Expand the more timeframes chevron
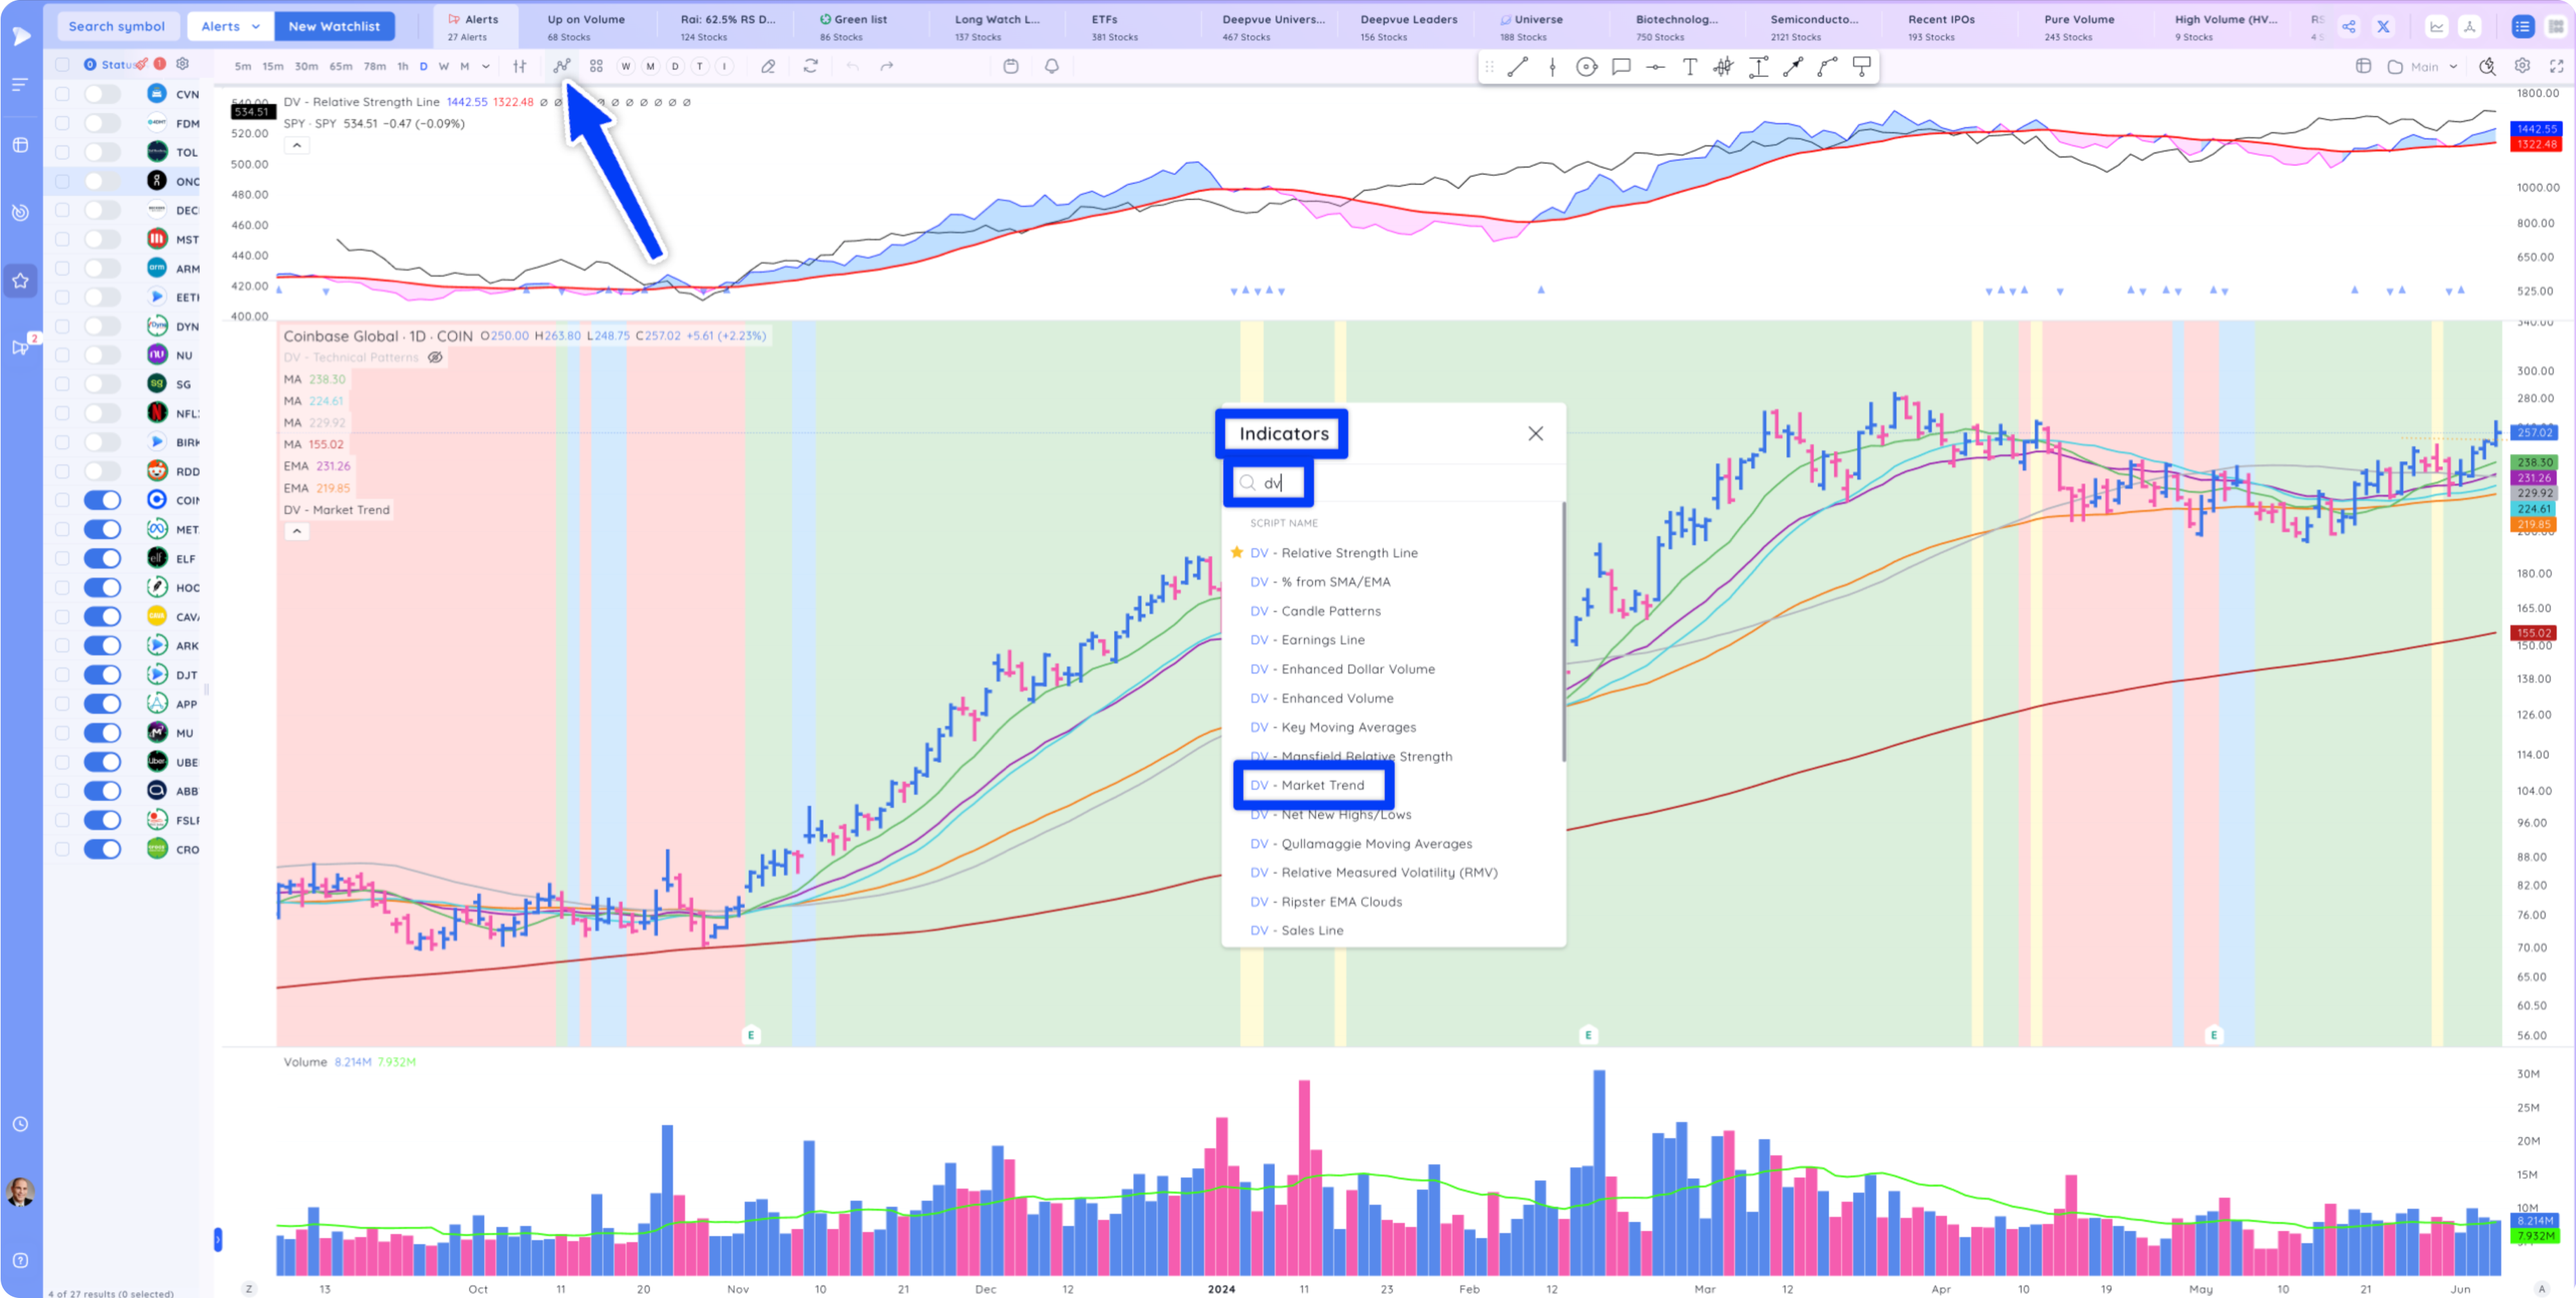 (x=486, y=66)
